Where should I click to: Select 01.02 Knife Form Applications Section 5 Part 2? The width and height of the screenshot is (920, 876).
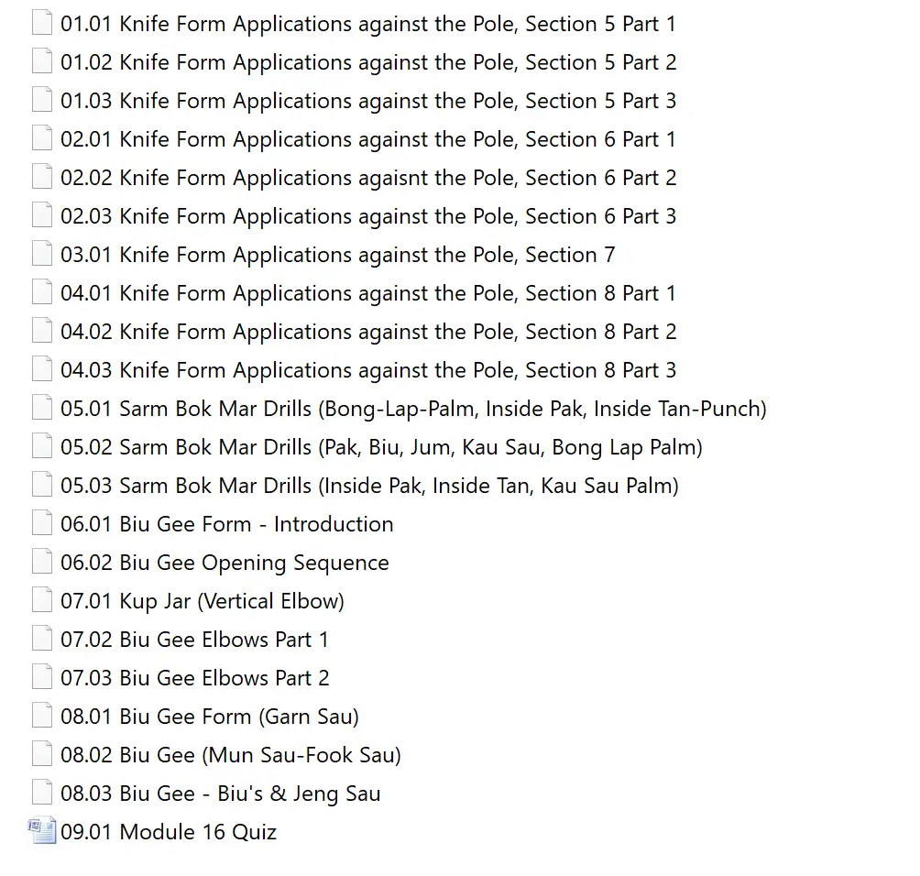(x=368, y=62)
